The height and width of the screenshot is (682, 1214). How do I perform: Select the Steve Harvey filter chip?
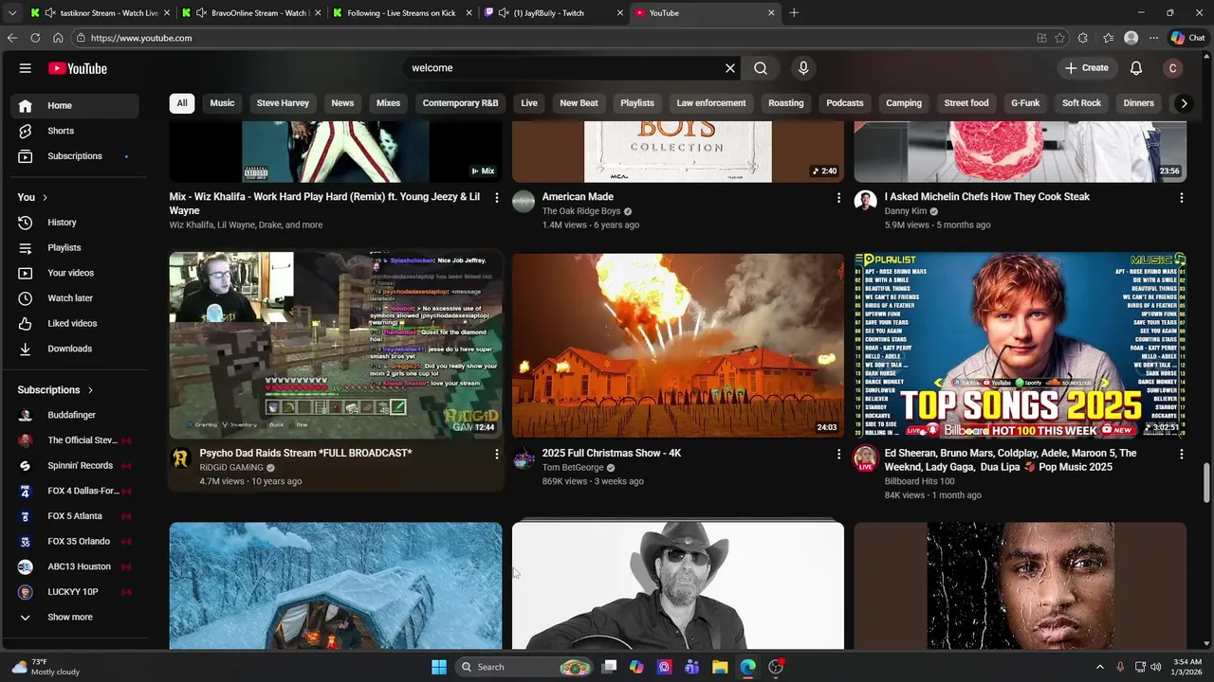pos(283,103)
